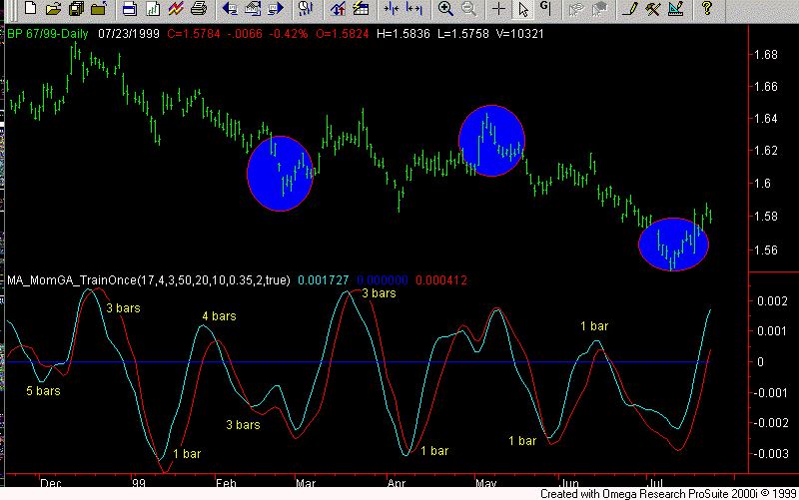Viewport: 799px width, 500px height.
Task: Click the insert analysis technique icon
Action: 337,8
